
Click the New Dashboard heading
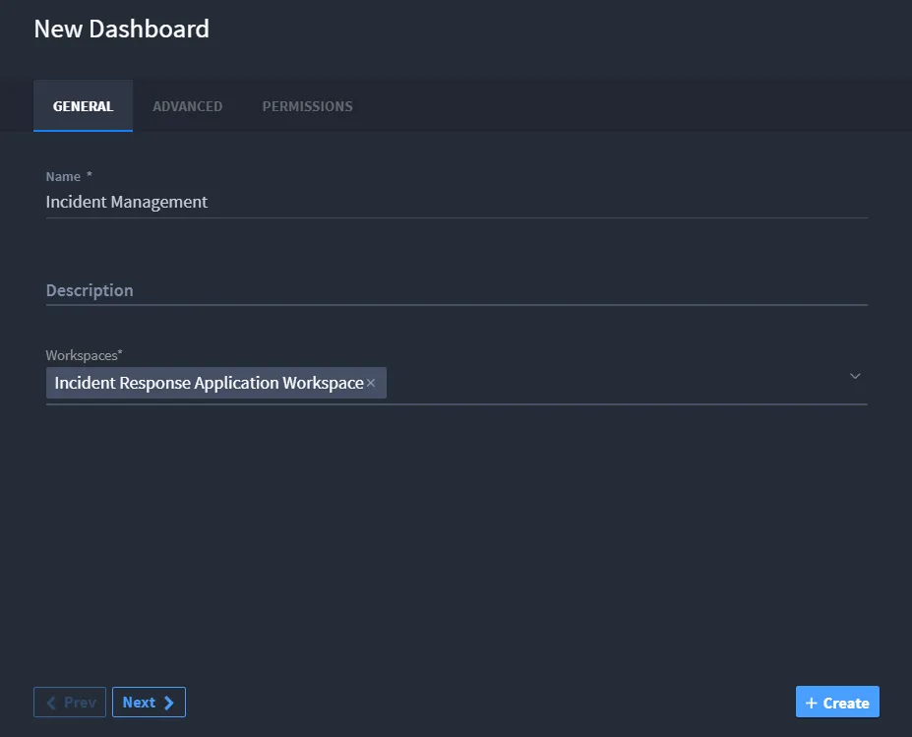(122, 29)
